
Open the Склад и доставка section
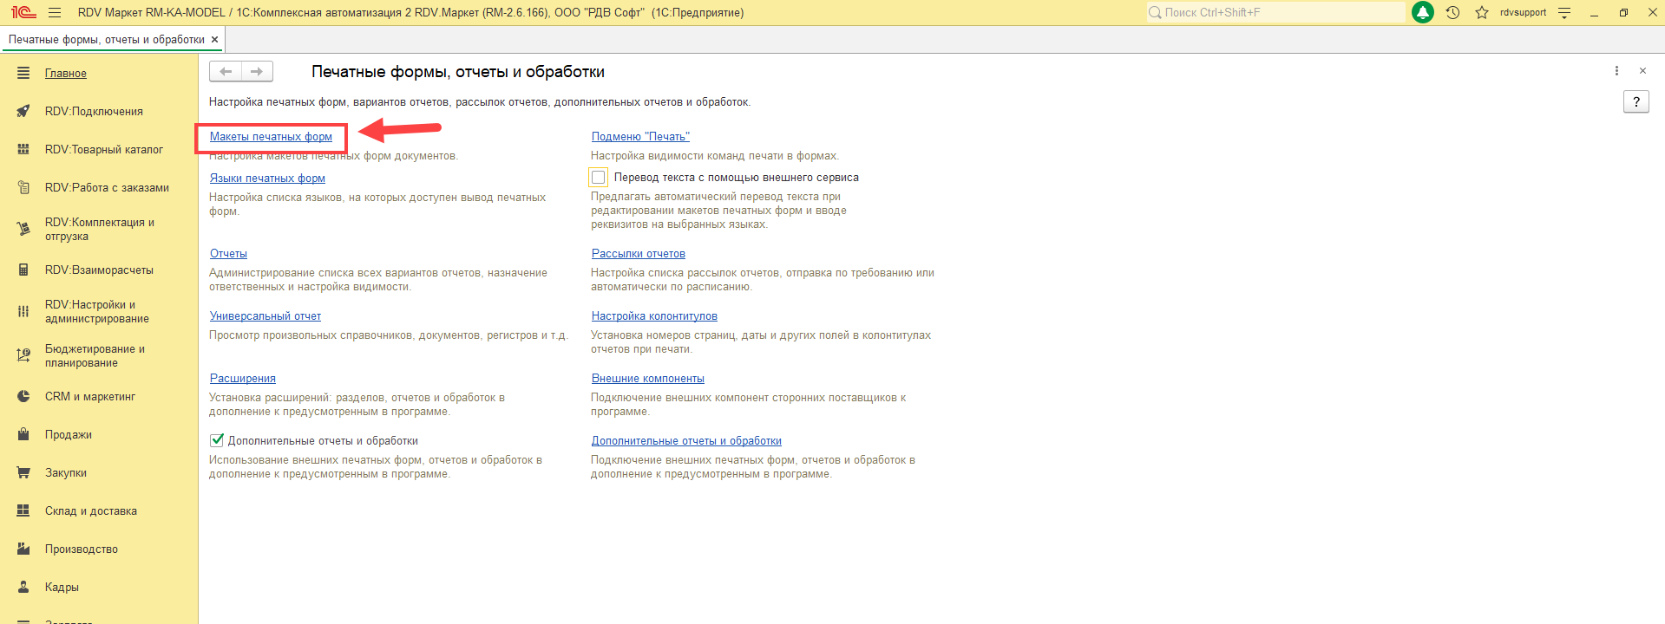(91, 511)
